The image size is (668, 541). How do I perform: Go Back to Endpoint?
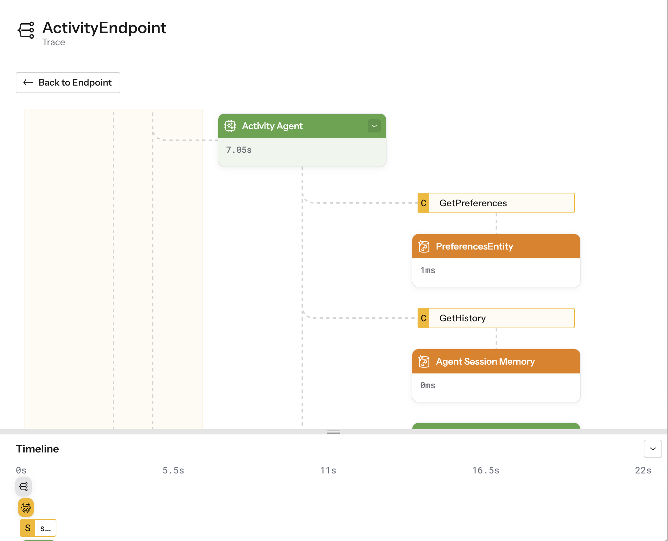click(x=68, y=83)
